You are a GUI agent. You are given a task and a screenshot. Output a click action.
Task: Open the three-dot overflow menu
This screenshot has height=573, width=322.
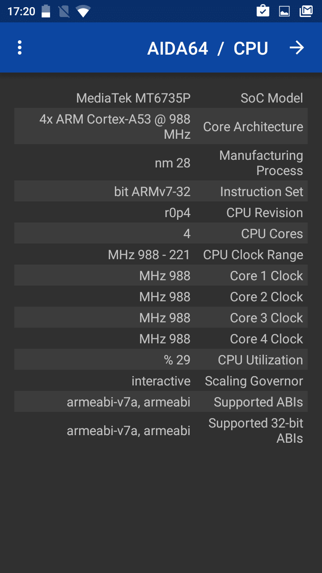[20, 48]
